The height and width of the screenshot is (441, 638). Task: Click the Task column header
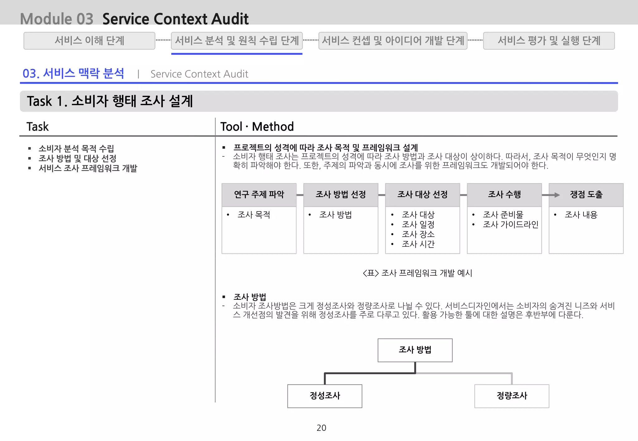38,127
